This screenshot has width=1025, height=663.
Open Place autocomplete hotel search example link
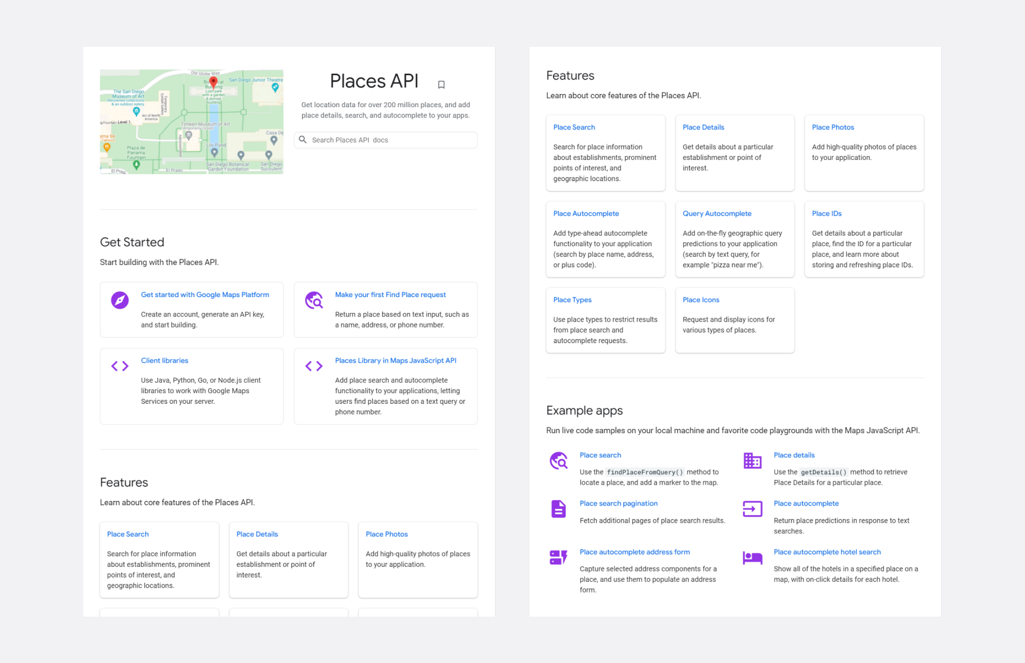(827, 552)
